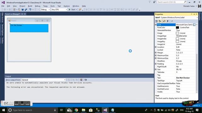Click the Save All icon
202x113 pixels.
(x=26, y=9)
